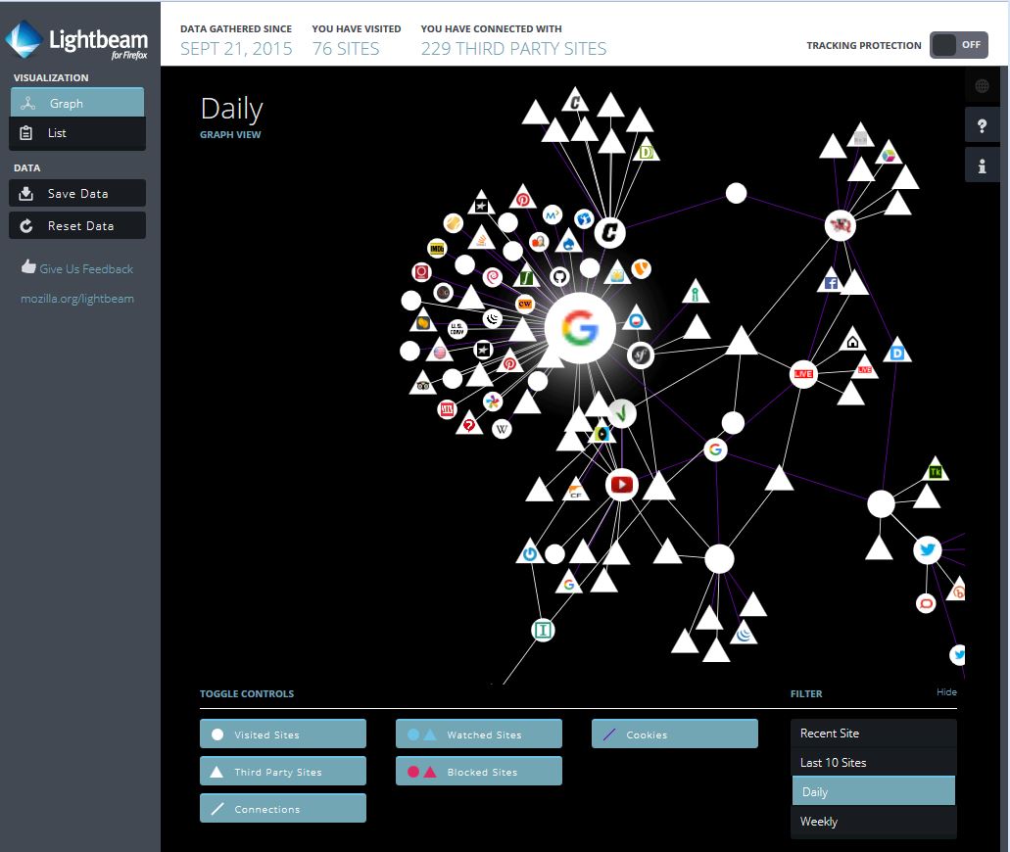Image resolution: width=1010 pixels, height=852 pixels.
Task: Click the 'SEPT 21, 2015' date
Action: coord(236,49)
